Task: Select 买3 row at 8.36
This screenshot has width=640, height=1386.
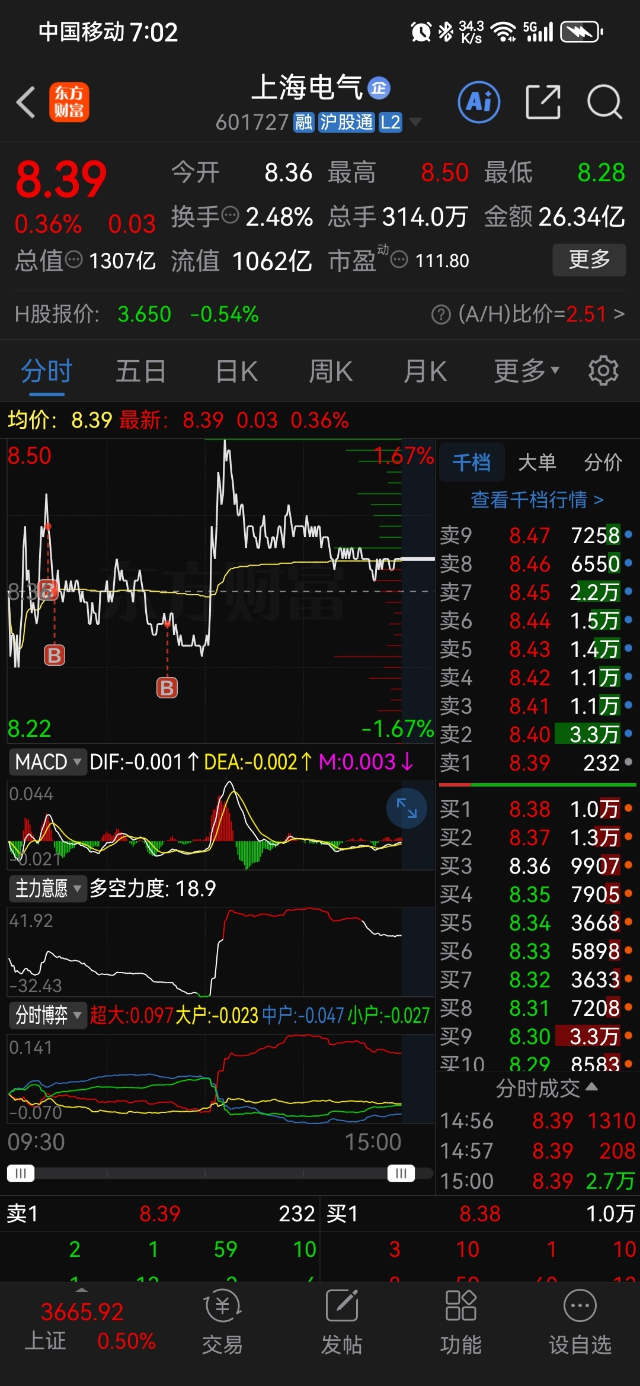Action: pos(536,866)
